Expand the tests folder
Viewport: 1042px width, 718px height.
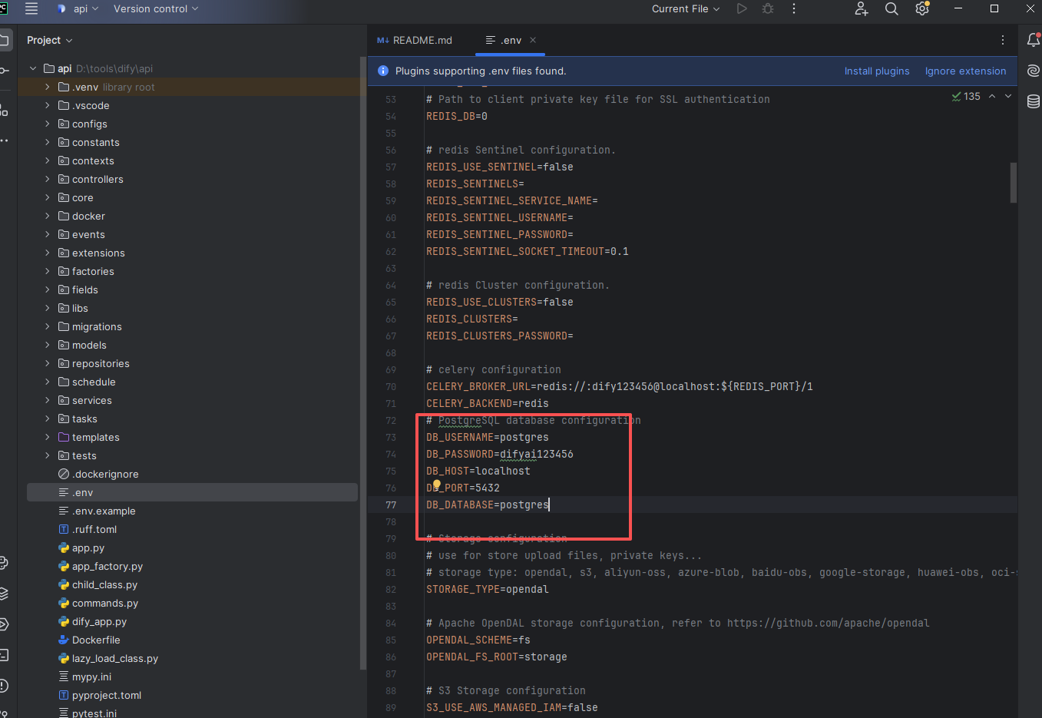48,455
